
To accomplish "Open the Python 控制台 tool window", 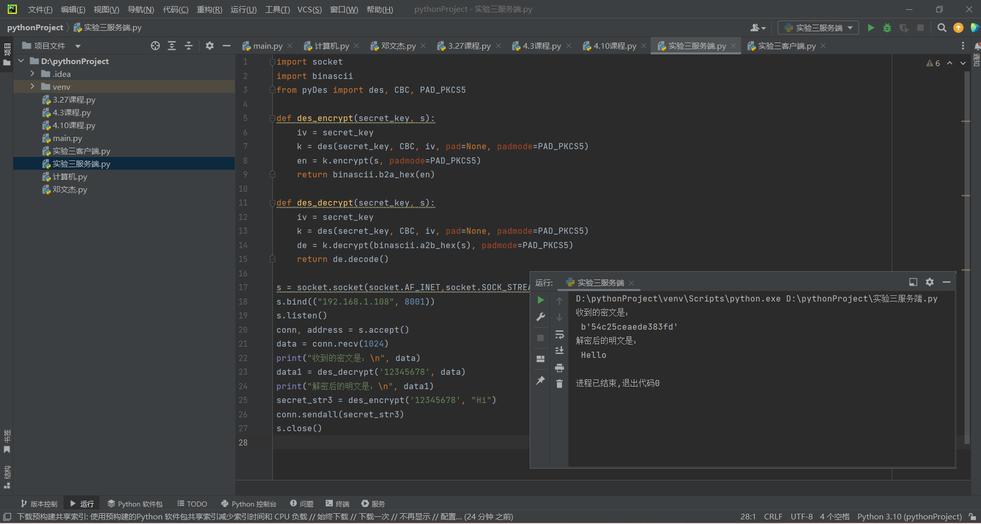I will (249, 503).
